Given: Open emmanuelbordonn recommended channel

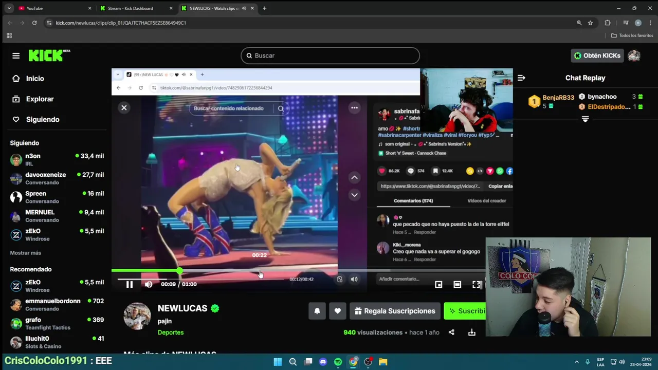Looking at the screenshot, I should pos(57,304).
